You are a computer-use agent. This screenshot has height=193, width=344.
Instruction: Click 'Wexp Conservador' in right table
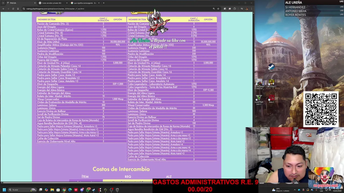139,105
